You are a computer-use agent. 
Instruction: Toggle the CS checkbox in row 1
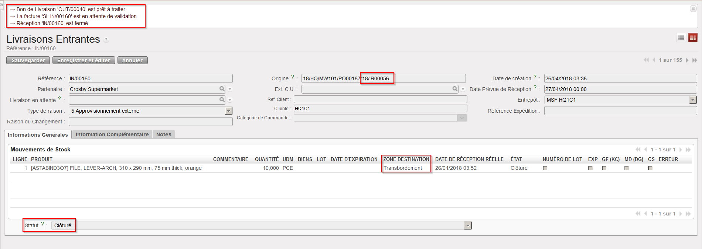tap(650, 168)
